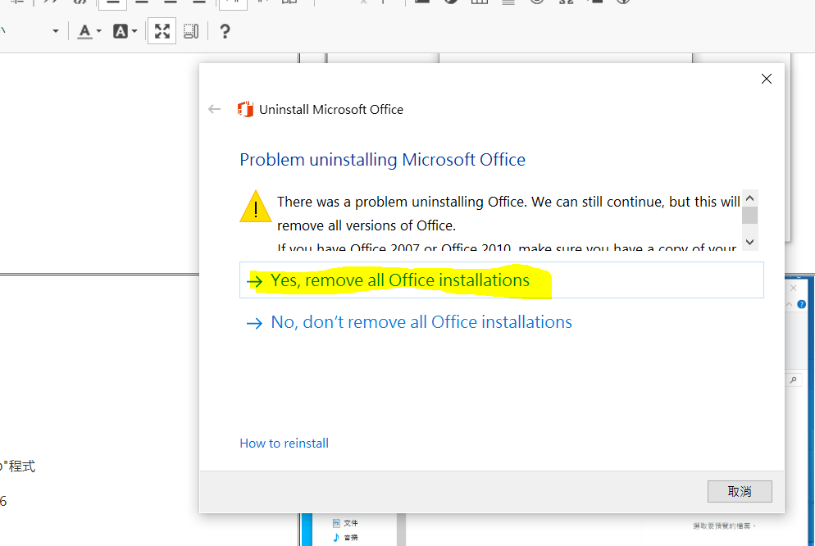Toggle the editor maximize icon
This screenshot has width=815, height=546.
coord(162,31)
